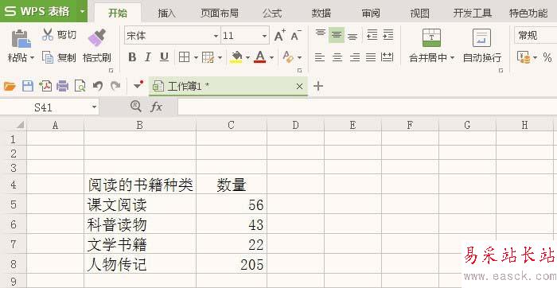
Task: Click the Wrap Text button
Action: pos(482,45)
